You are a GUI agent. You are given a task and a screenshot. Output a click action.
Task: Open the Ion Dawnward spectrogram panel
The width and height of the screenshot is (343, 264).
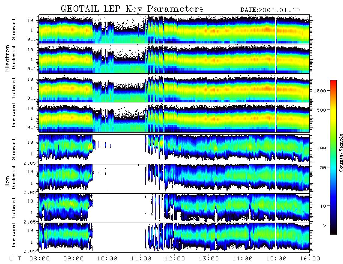pos(174,237)
